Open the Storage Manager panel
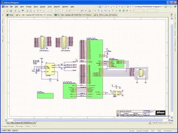Viewport: 178px width, 133px height. click(x=8, y=126)
